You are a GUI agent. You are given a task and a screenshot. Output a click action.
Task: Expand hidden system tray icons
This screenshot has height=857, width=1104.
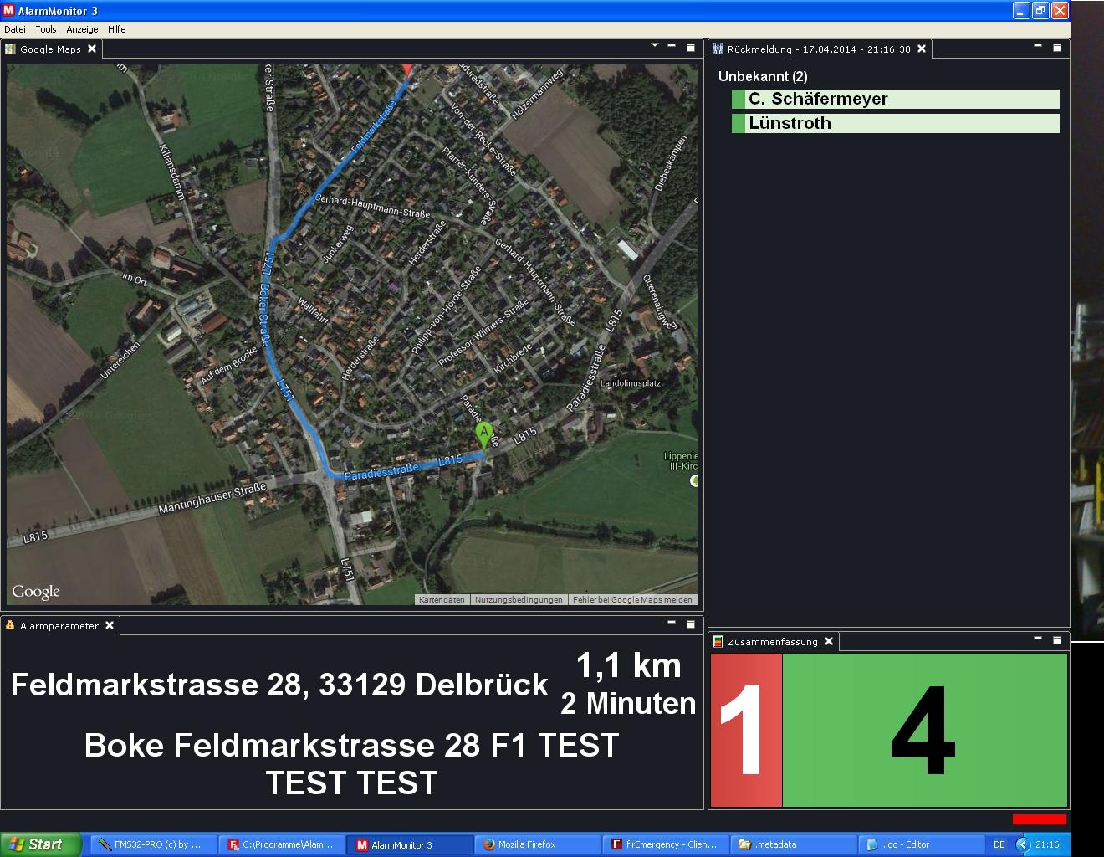click(1023, 845)
